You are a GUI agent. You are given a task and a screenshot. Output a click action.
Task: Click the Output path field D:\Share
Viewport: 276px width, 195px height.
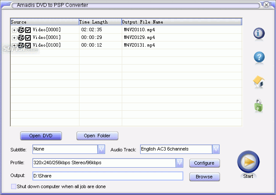[x=108, y=176]
